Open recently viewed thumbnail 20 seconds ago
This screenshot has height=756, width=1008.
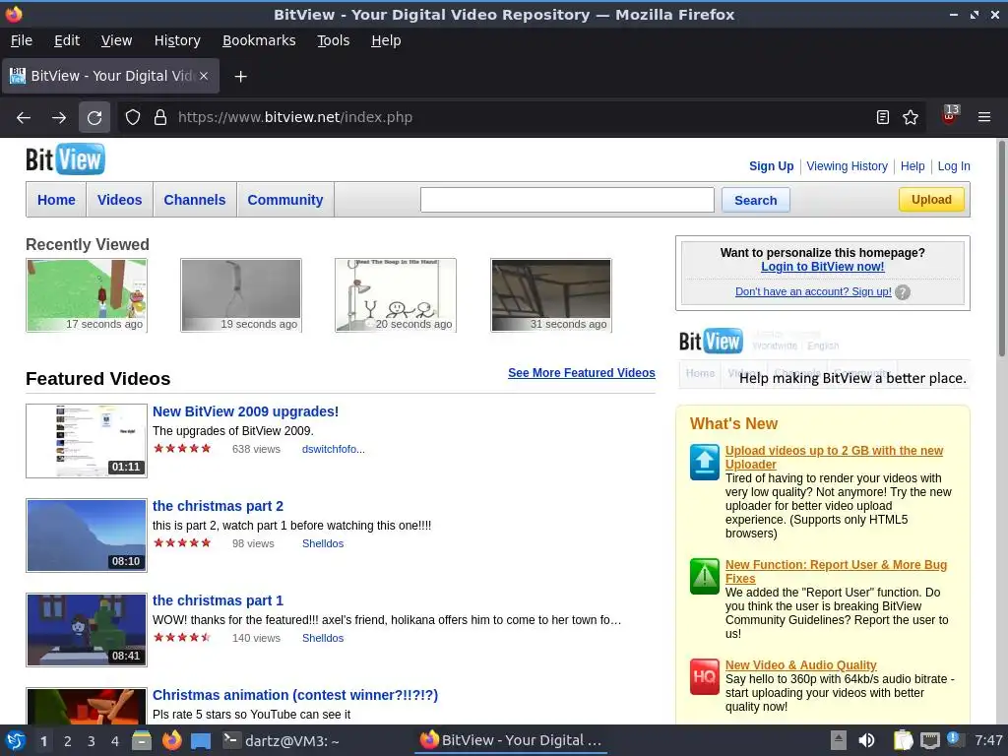tap(396, 295)
